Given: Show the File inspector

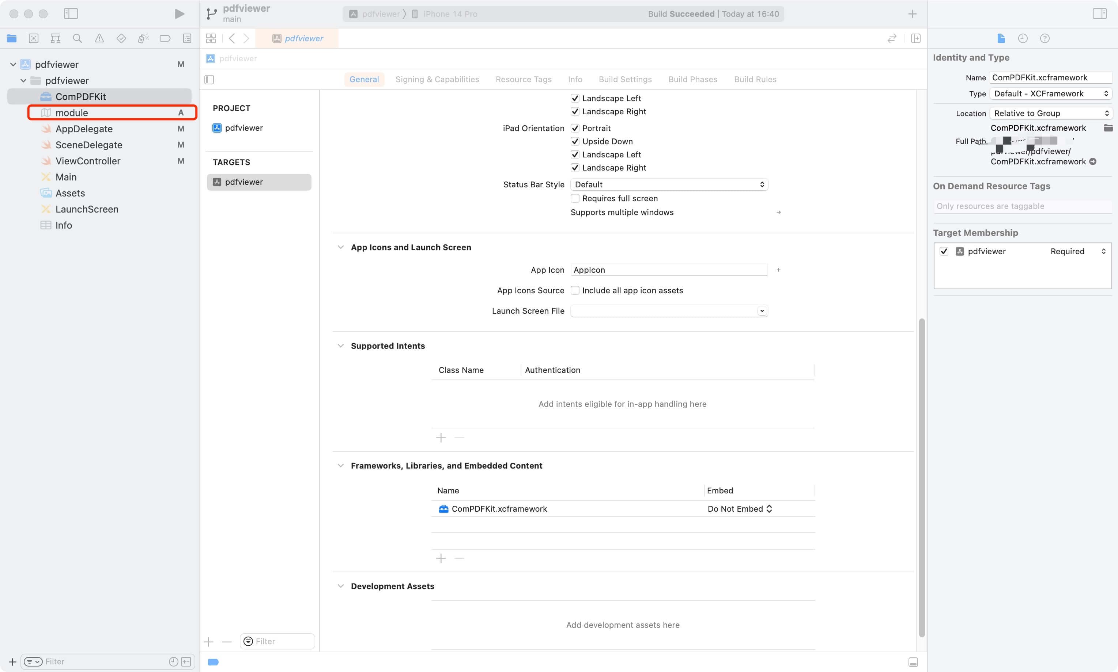Looking at the screenshot, I should (1001, 38).
